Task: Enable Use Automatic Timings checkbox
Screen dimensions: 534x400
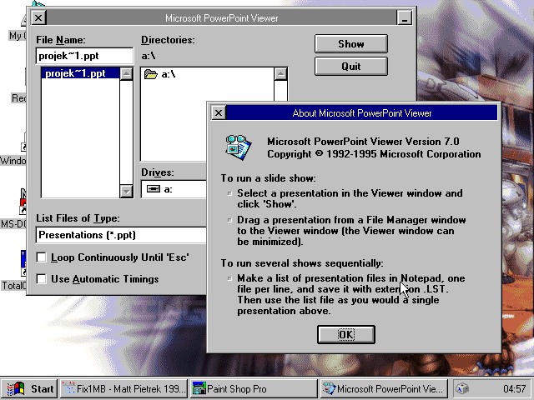Action: (42, 279)
